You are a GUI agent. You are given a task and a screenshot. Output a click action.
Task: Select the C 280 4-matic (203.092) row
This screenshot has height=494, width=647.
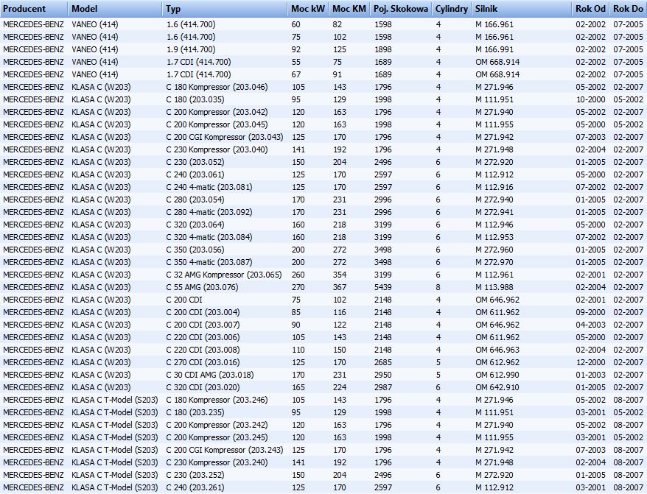[323, 212]
